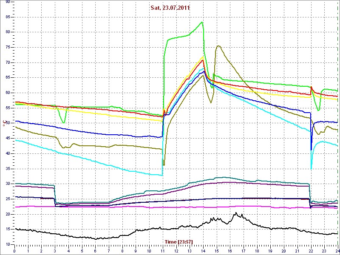Click hour 4 on the time axis
Screen dimensions: 340x255
(68, 251)
